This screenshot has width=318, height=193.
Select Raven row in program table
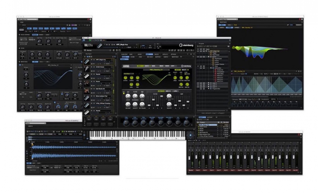click(213, 130)
